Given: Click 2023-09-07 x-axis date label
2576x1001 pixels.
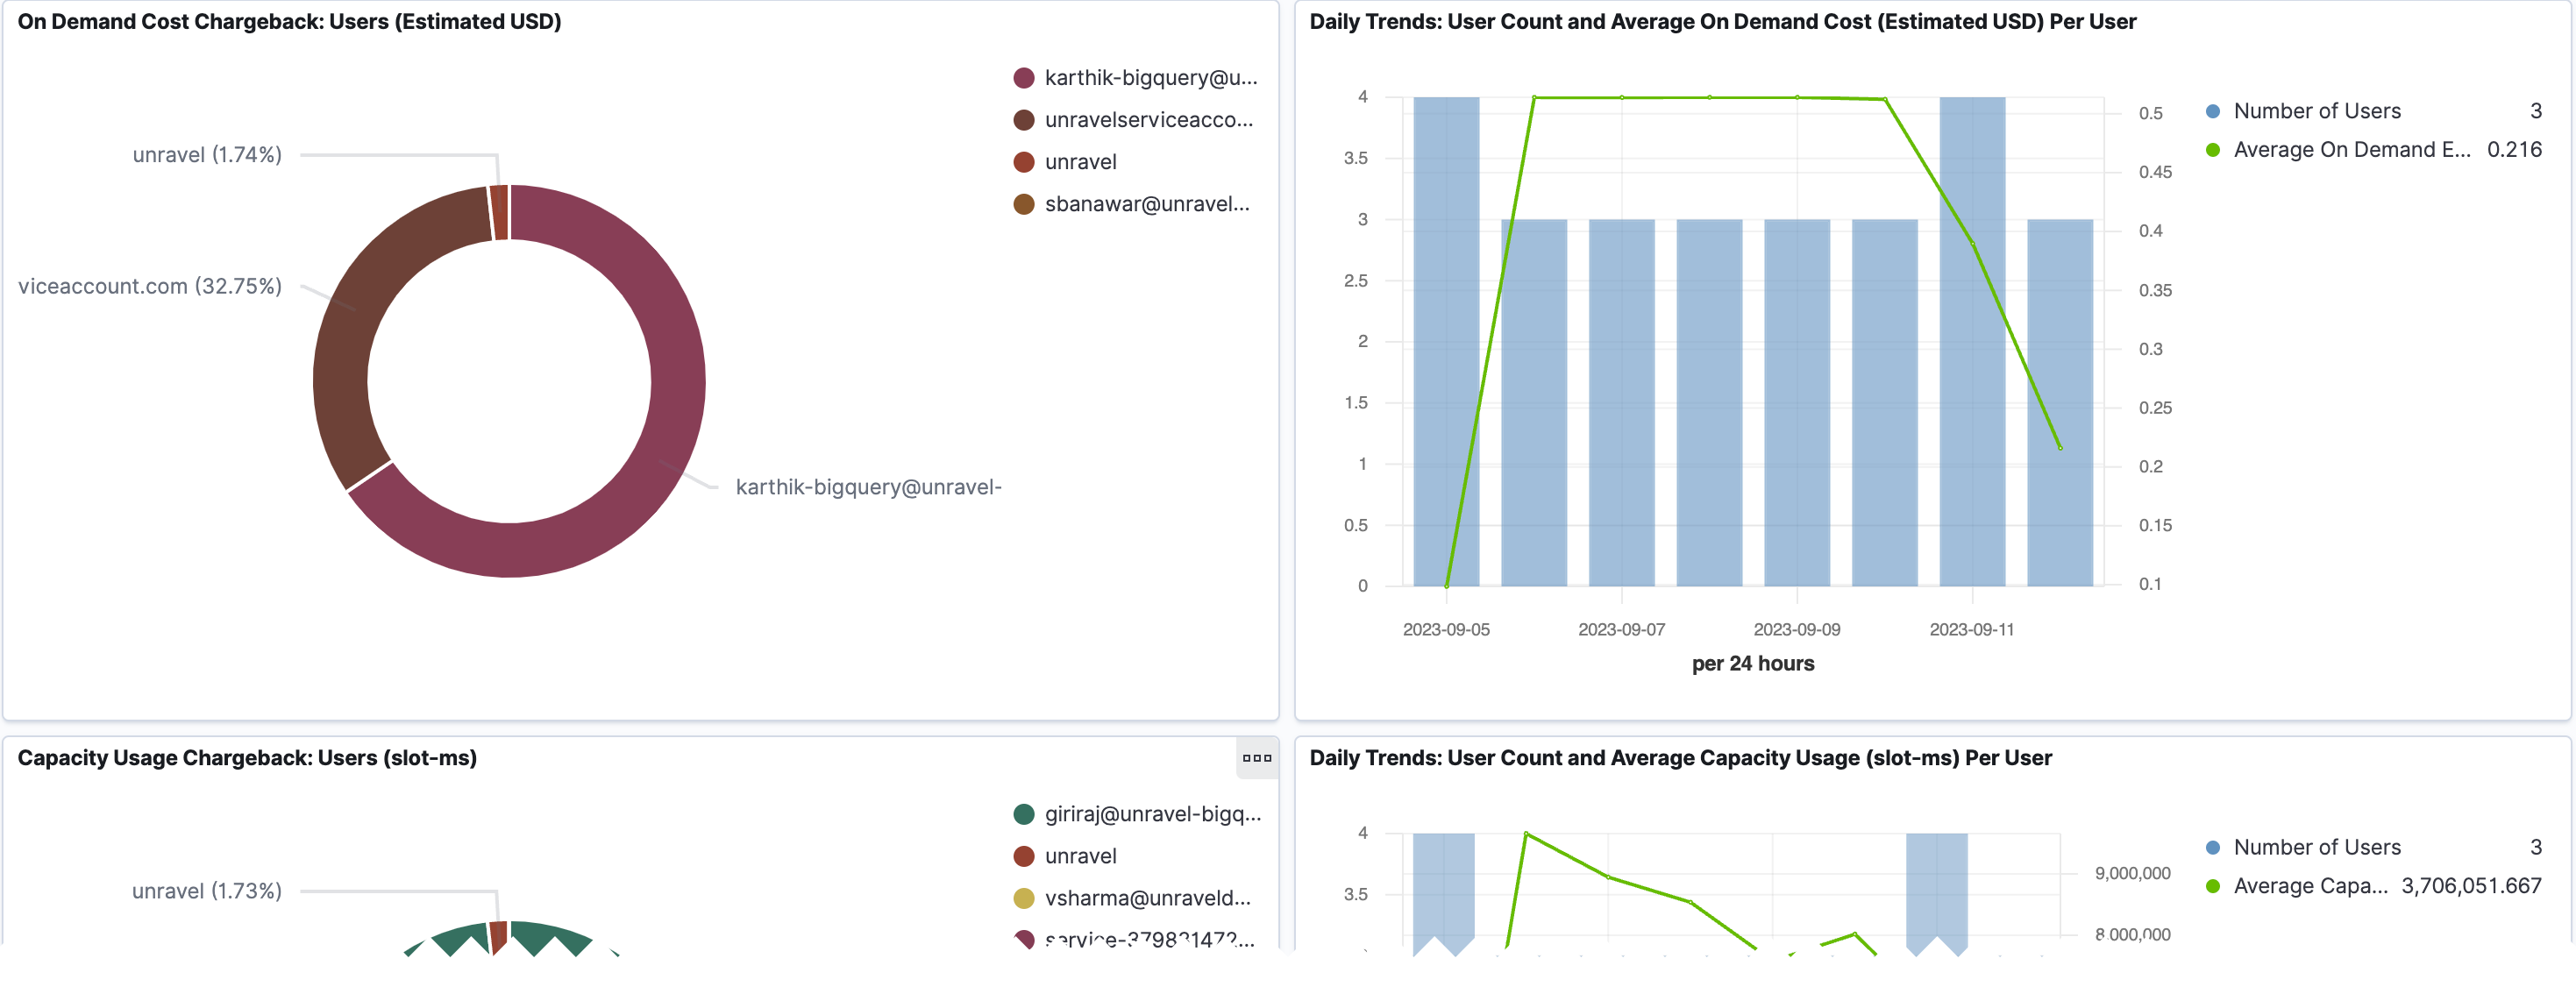Looking at the screenshot, I should pos(1621,629).
